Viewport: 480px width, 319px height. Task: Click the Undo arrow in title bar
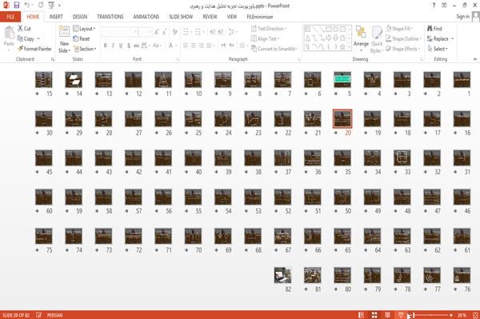click(x=27, y=6)
